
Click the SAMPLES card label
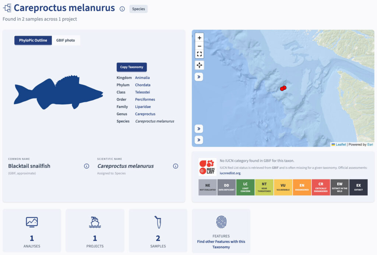pyautogui.click(x=158, y=246)
